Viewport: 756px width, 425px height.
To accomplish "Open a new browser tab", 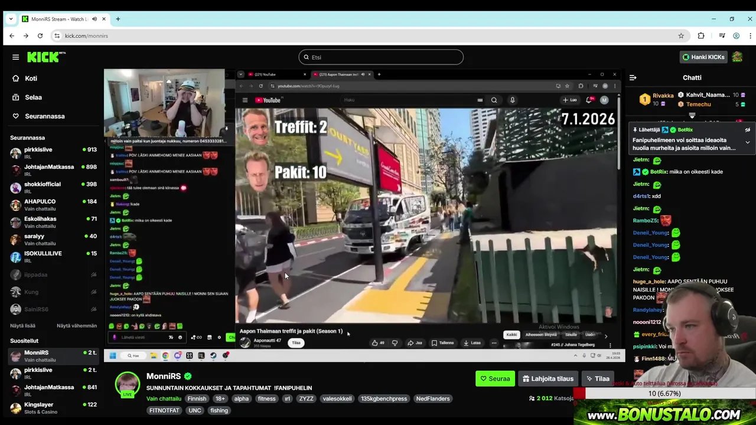I will pos(118,19).
